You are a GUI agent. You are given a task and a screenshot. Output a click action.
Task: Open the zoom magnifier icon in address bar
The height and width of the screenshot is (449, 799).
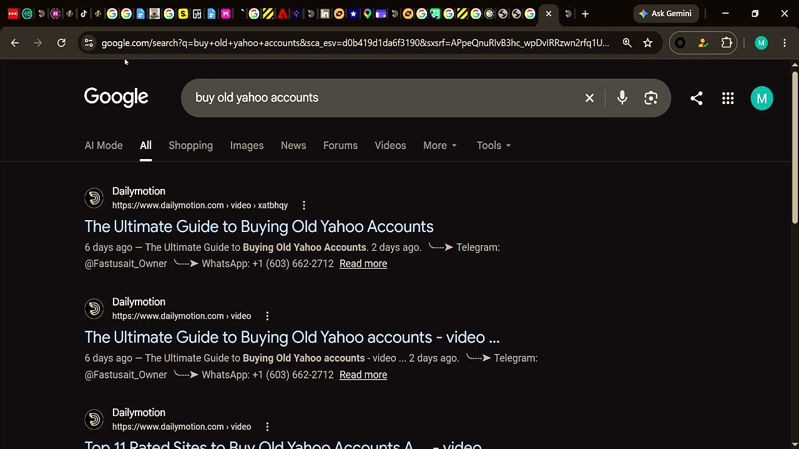click(627, 43)
